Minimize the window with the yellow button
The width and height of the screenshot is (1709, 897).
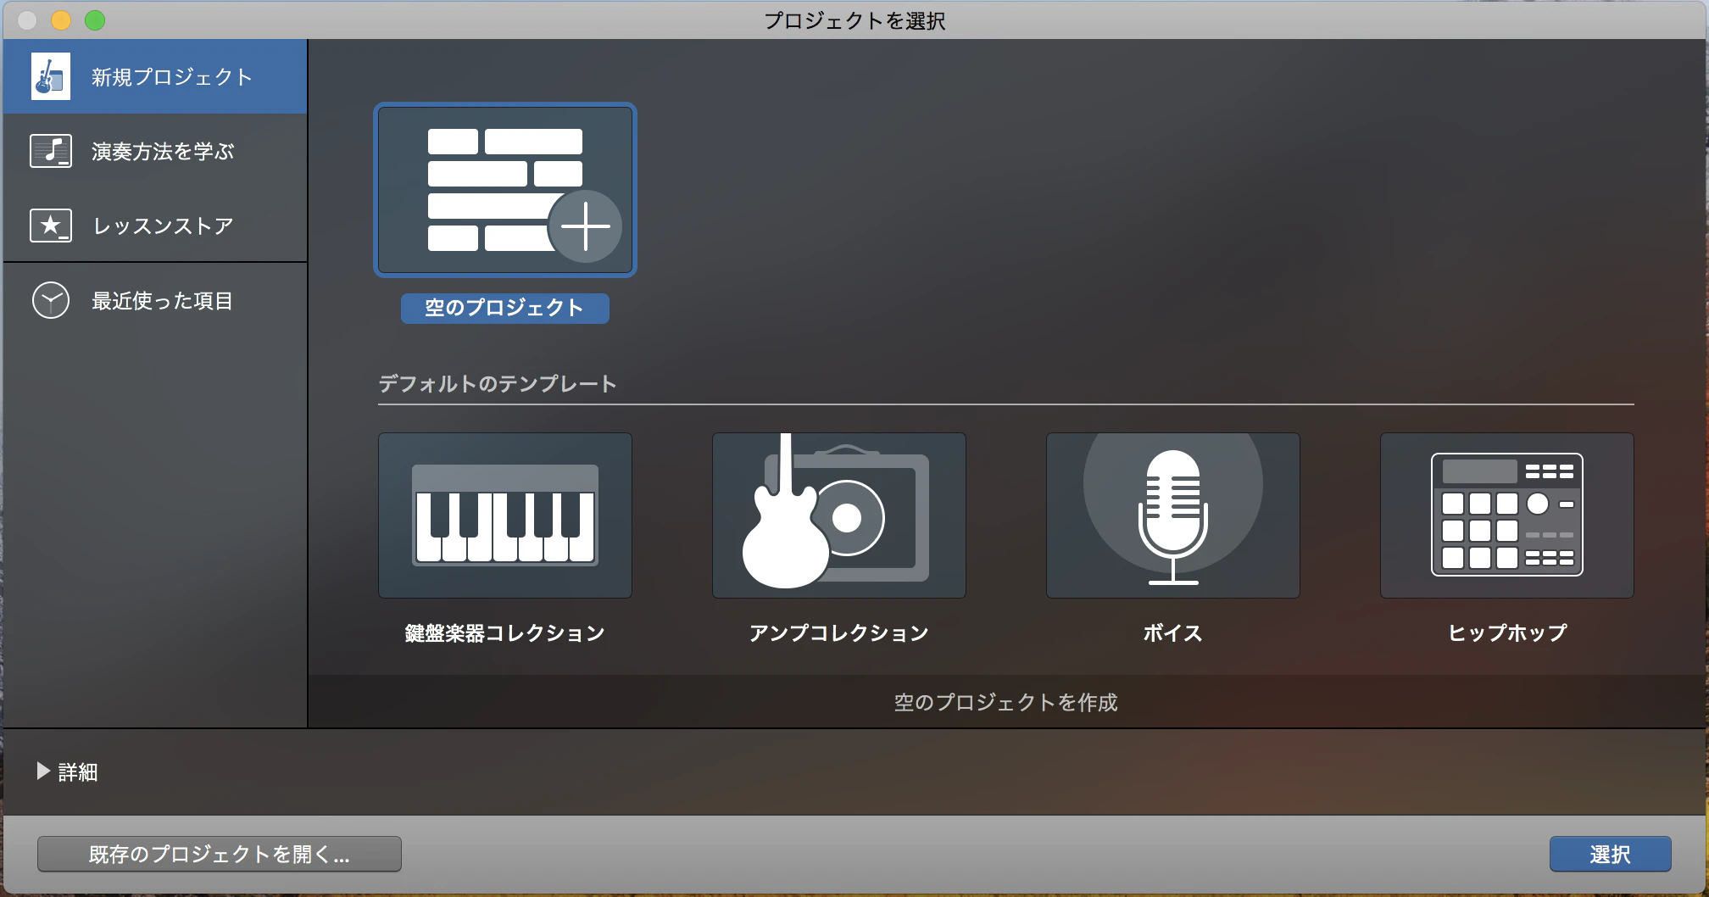pos(61,20)
